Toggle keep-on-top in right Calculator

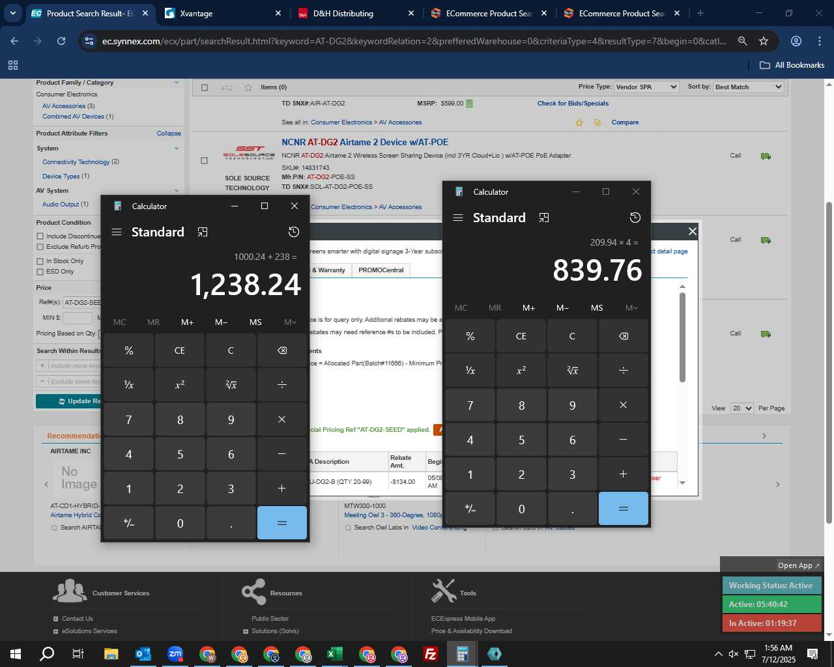coord(544,218)
